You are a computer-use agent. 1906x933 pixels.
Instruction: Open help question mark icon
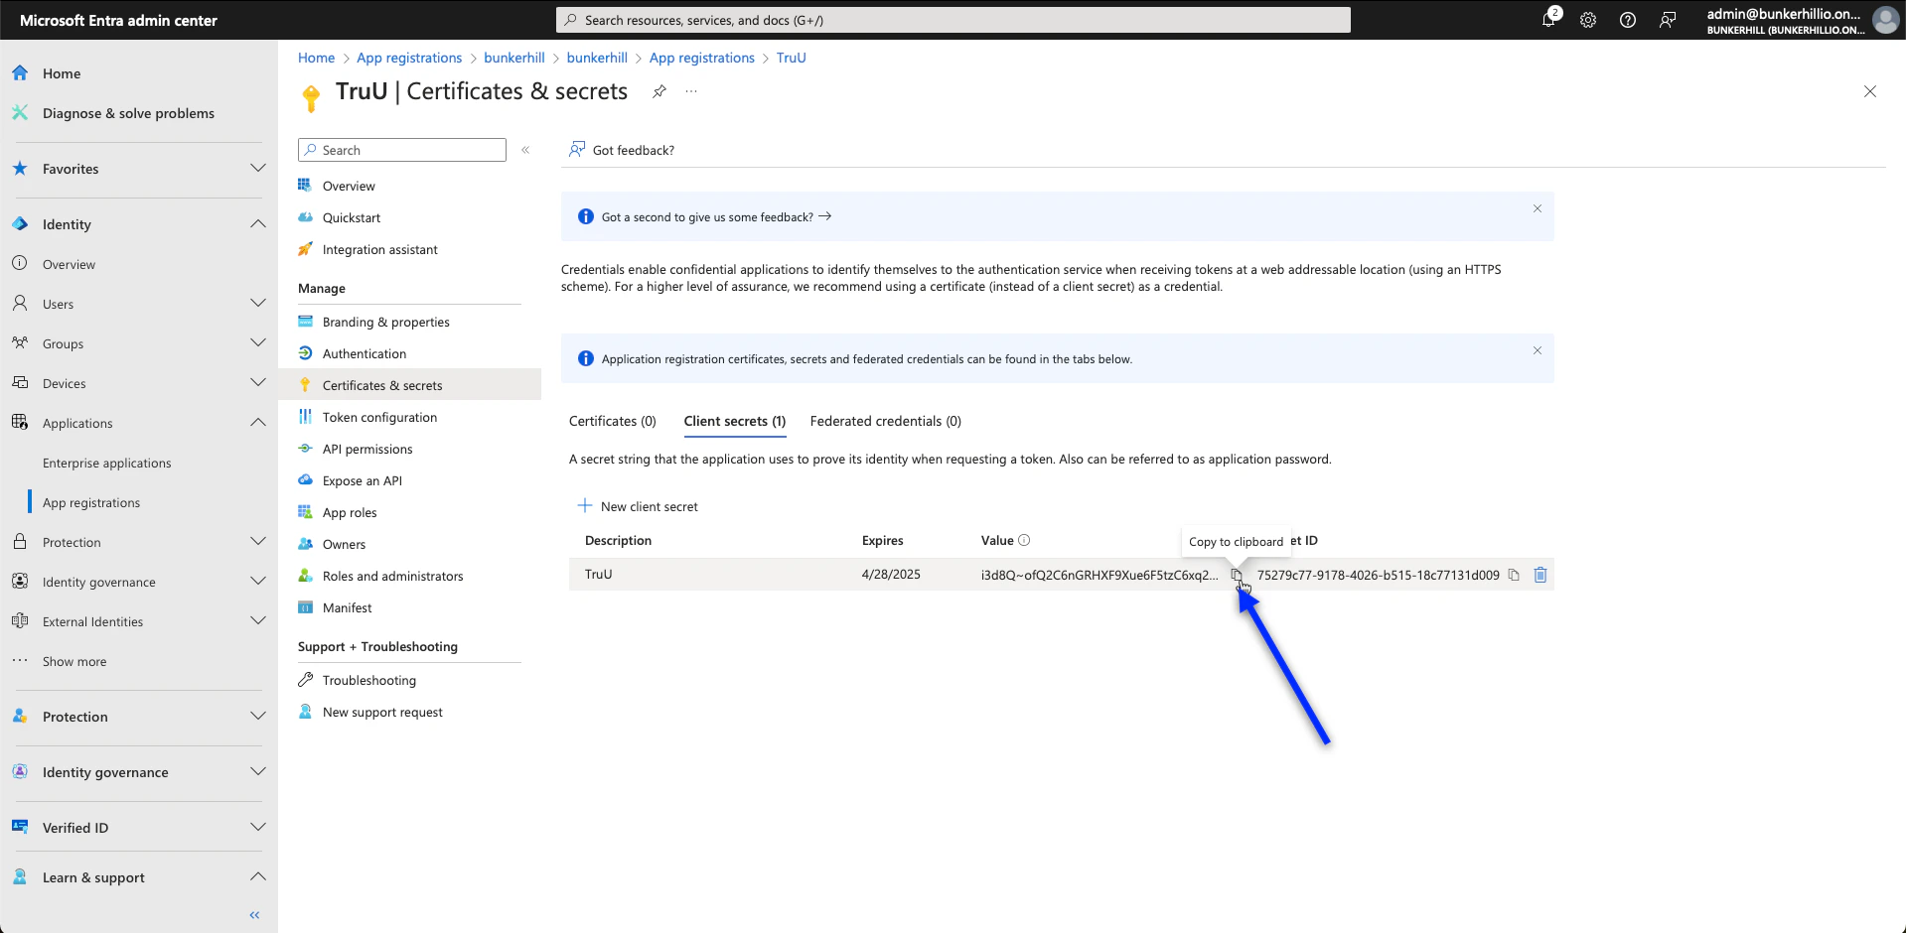tap(1628, 20)
